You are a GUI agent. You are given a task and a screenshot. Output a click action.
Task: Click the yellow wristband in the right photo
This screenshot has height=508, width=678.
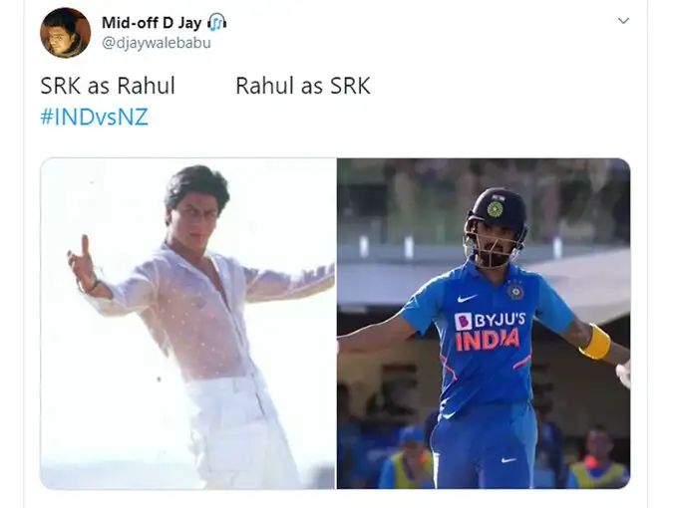coord(596,342)
